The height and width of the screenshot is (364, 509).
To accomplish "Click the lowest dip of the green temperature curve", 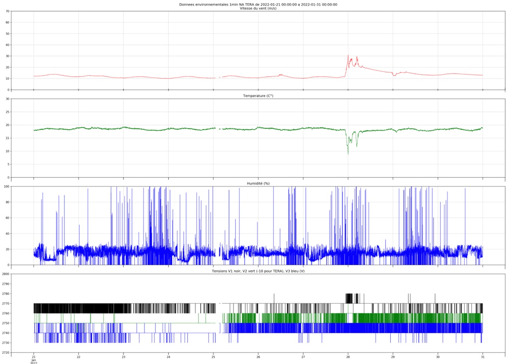I will pyautogui.click(x=348, y=153).
